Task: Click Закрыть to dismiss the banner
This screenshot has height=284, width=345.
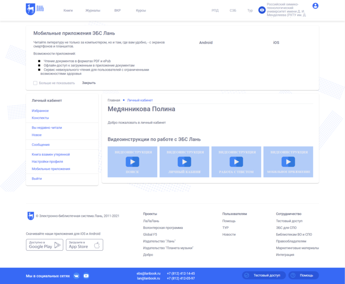Action: pos(89,83)
